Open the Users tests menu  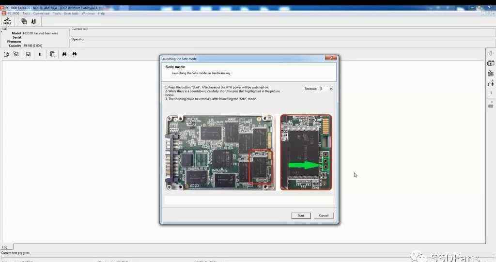pos(71,14)
